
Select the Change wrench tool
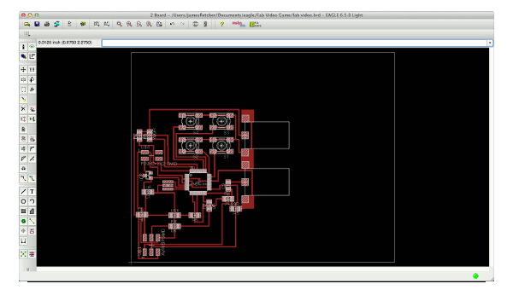click(x=32, y=90)
